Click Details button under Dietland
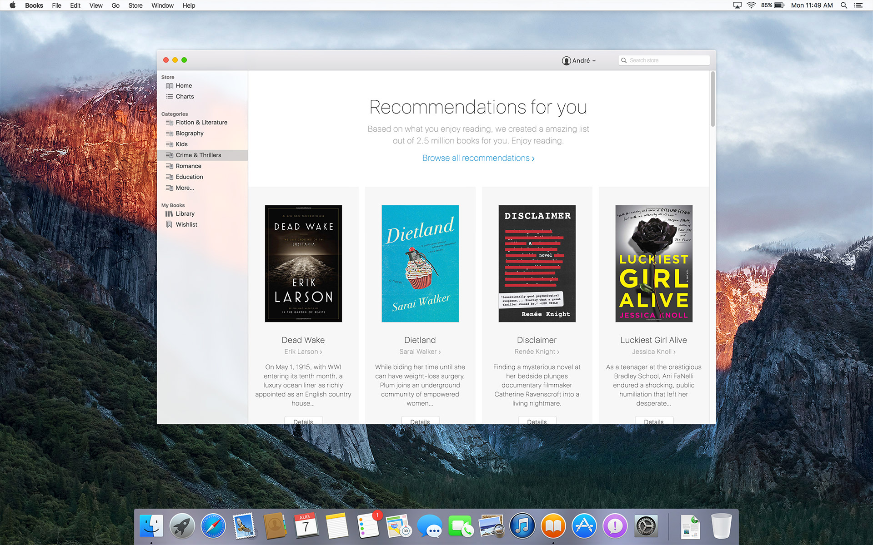Viewport: 873px width, 545px height. tap(420, 421)
